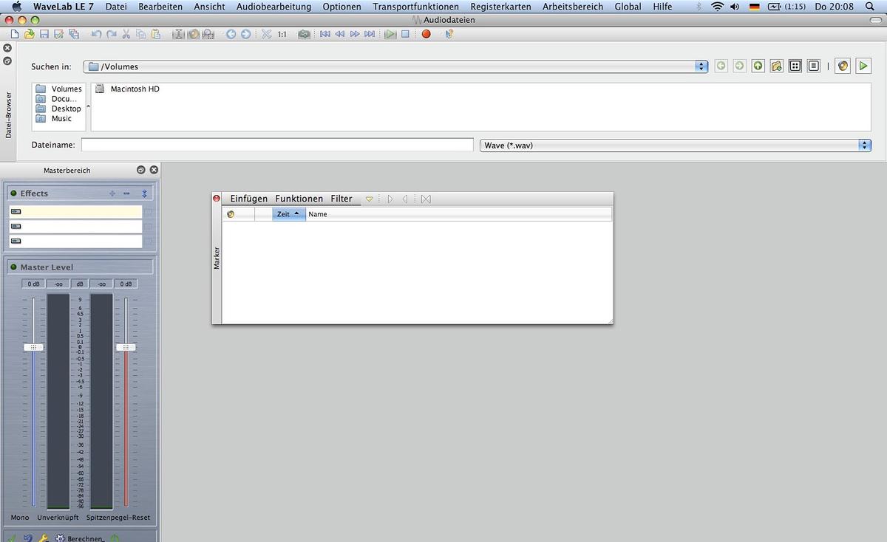Fast forward with the transport button
Screen dimensions: 887x542
(355, 34)
